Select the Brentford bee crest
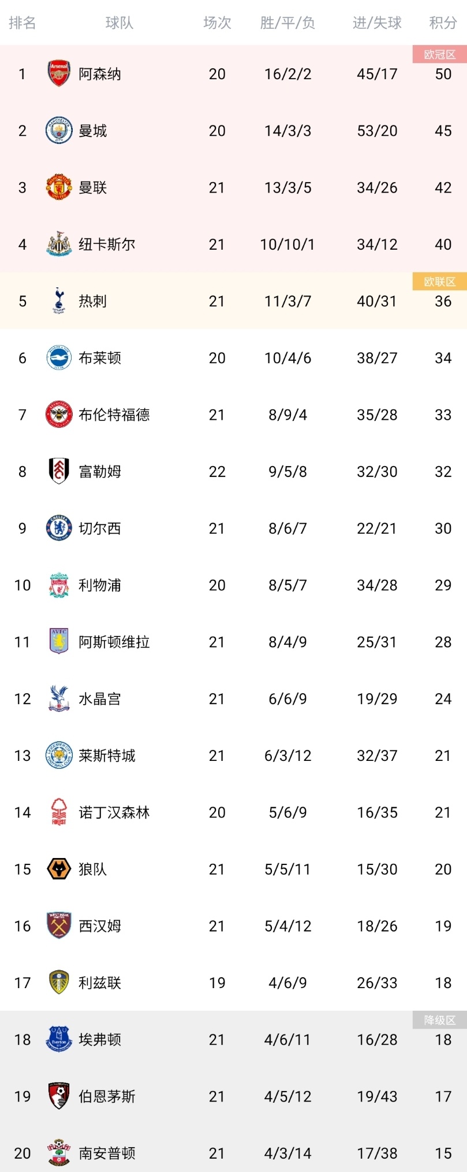 coord(58,415)
